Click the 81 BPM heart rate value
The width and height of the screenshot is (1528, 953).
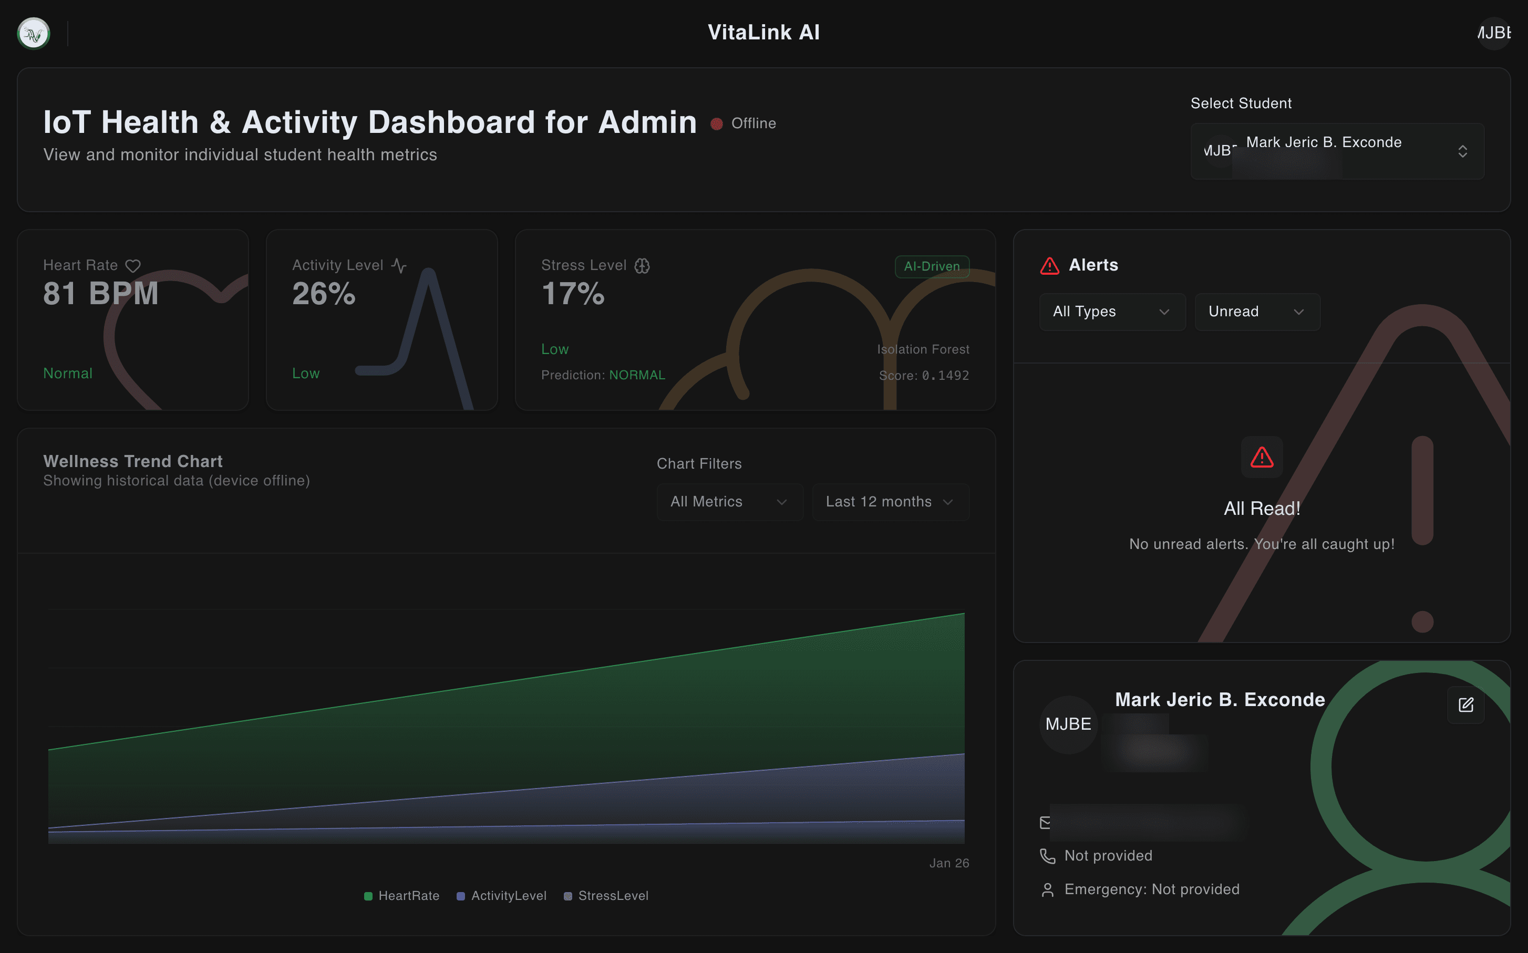[101, 294]
